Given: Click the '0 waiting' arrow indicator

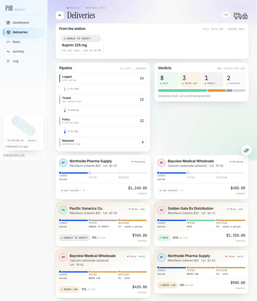Looking at the screenshot, I should (71, 110).
